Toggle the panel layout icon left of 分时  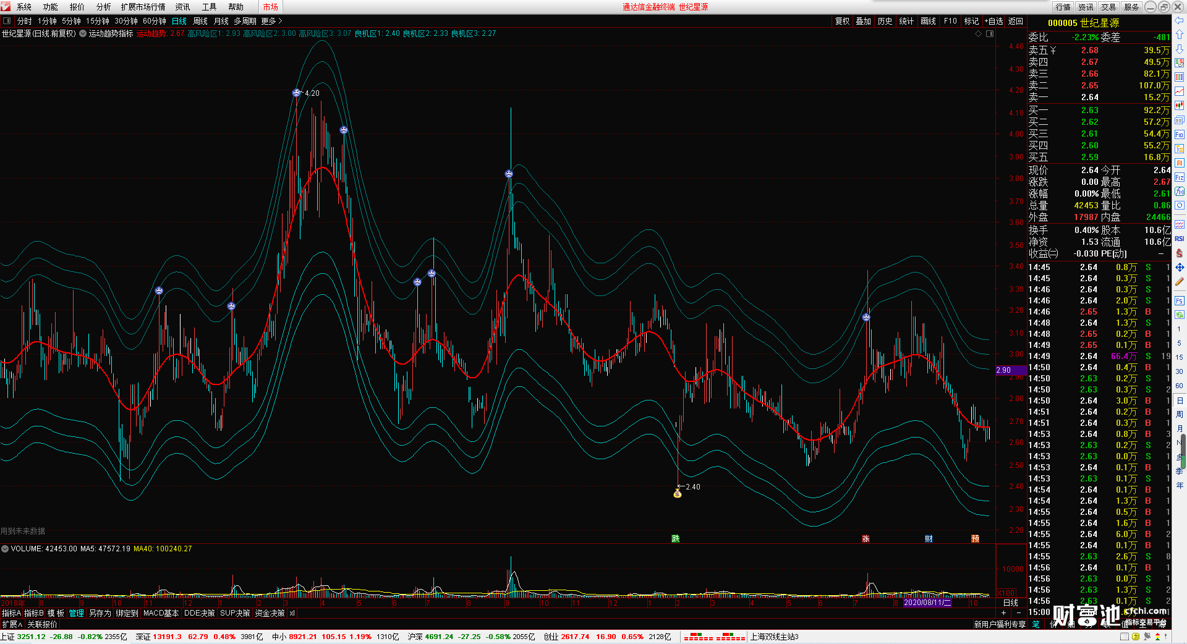[7, 21]
